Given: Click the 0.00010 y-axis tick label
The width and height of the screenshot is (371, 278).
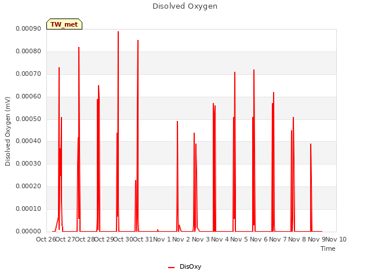Looking at the screenshot, I should click(28, 209).
